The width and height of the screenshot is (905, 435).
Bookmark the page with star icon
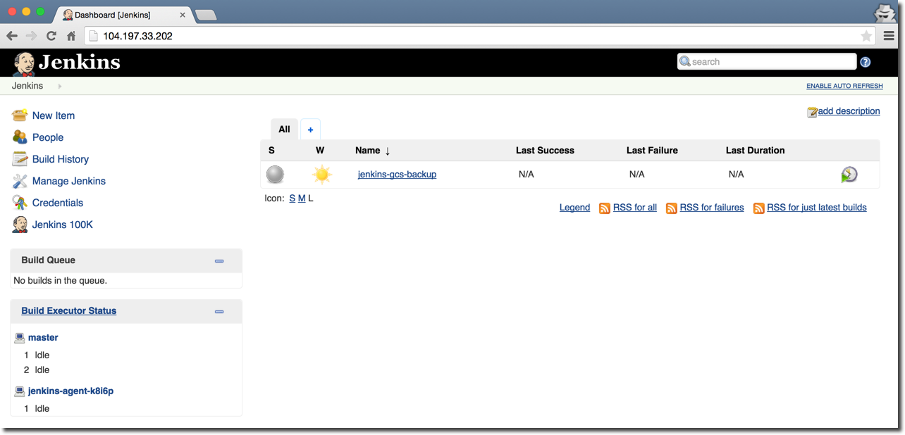pos(866,36)
